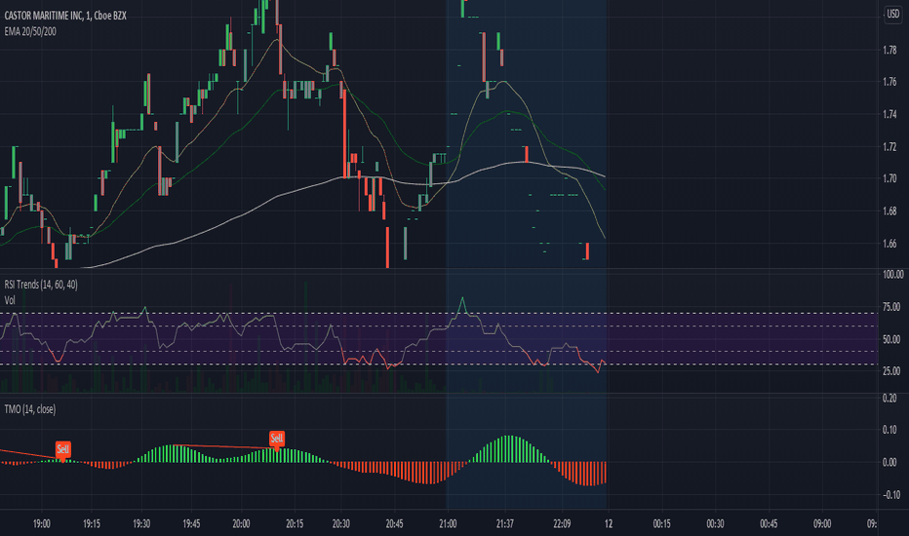The image size is (909, 536).
Task: Click the 21:00 time axis label
Action: pos(448,524)
